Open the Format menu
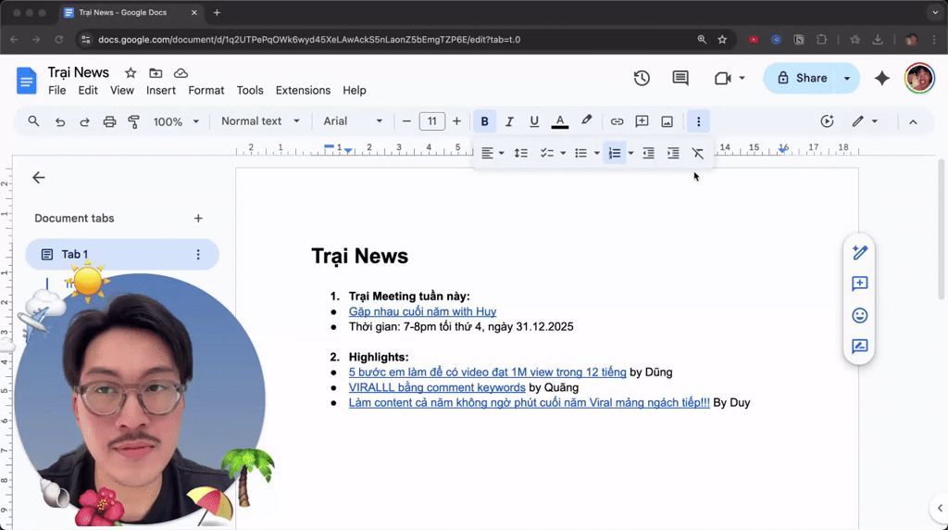Screen dimensions: 948x530 tap(206, 90)
